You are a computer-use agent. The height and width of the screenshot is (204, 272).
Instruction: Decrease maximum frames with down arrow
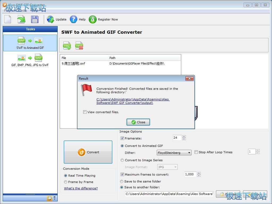pyautogui.click(x=199, y=176)
